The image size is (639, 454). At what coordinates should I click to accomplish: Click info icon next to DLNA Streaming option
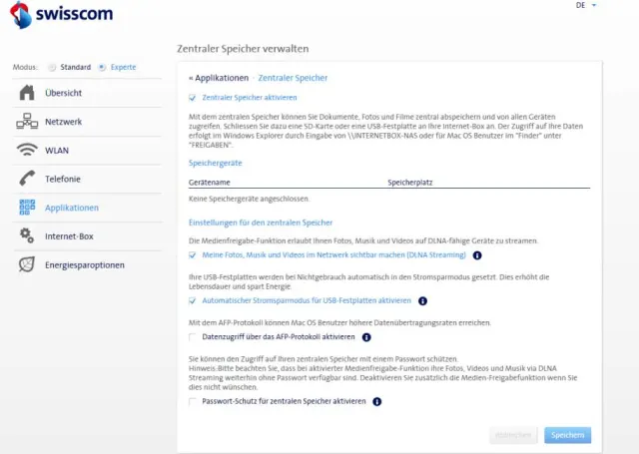(477, 255)
